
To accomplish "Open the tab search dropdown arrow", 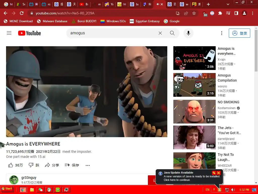I will [x=228, y=4].
